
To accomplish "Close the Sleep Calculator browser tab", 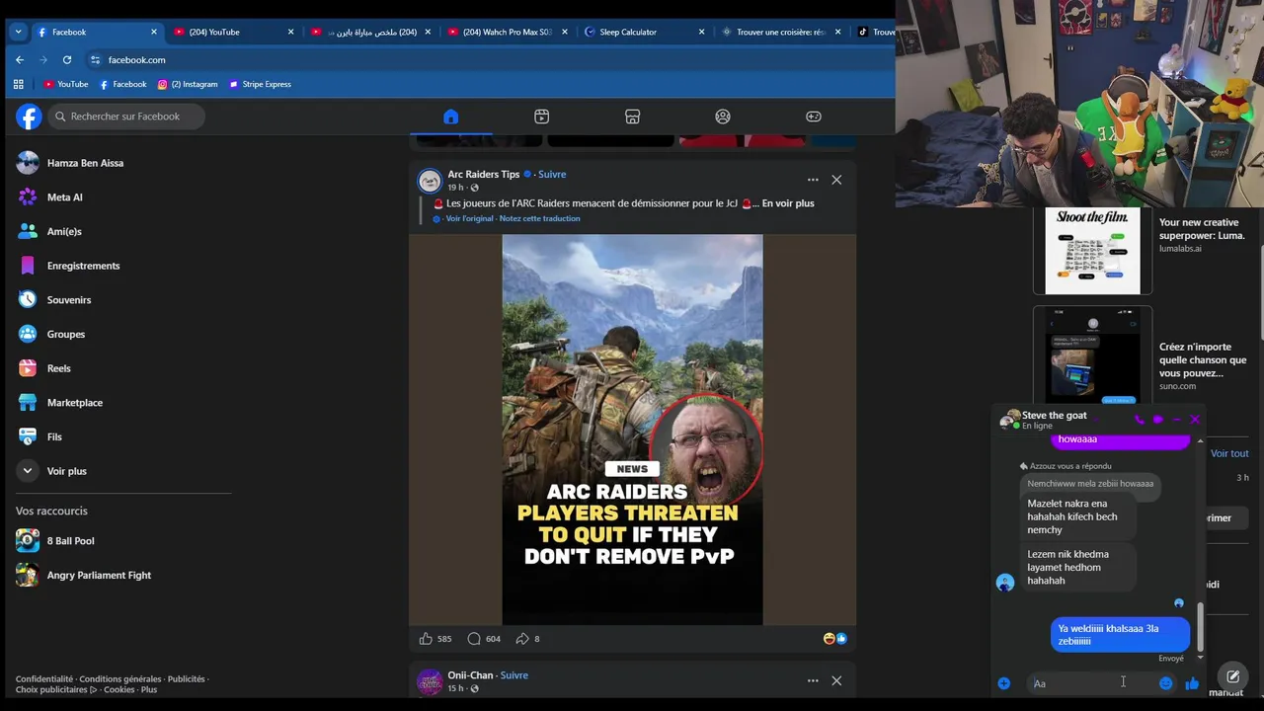I will pos(701,32).
